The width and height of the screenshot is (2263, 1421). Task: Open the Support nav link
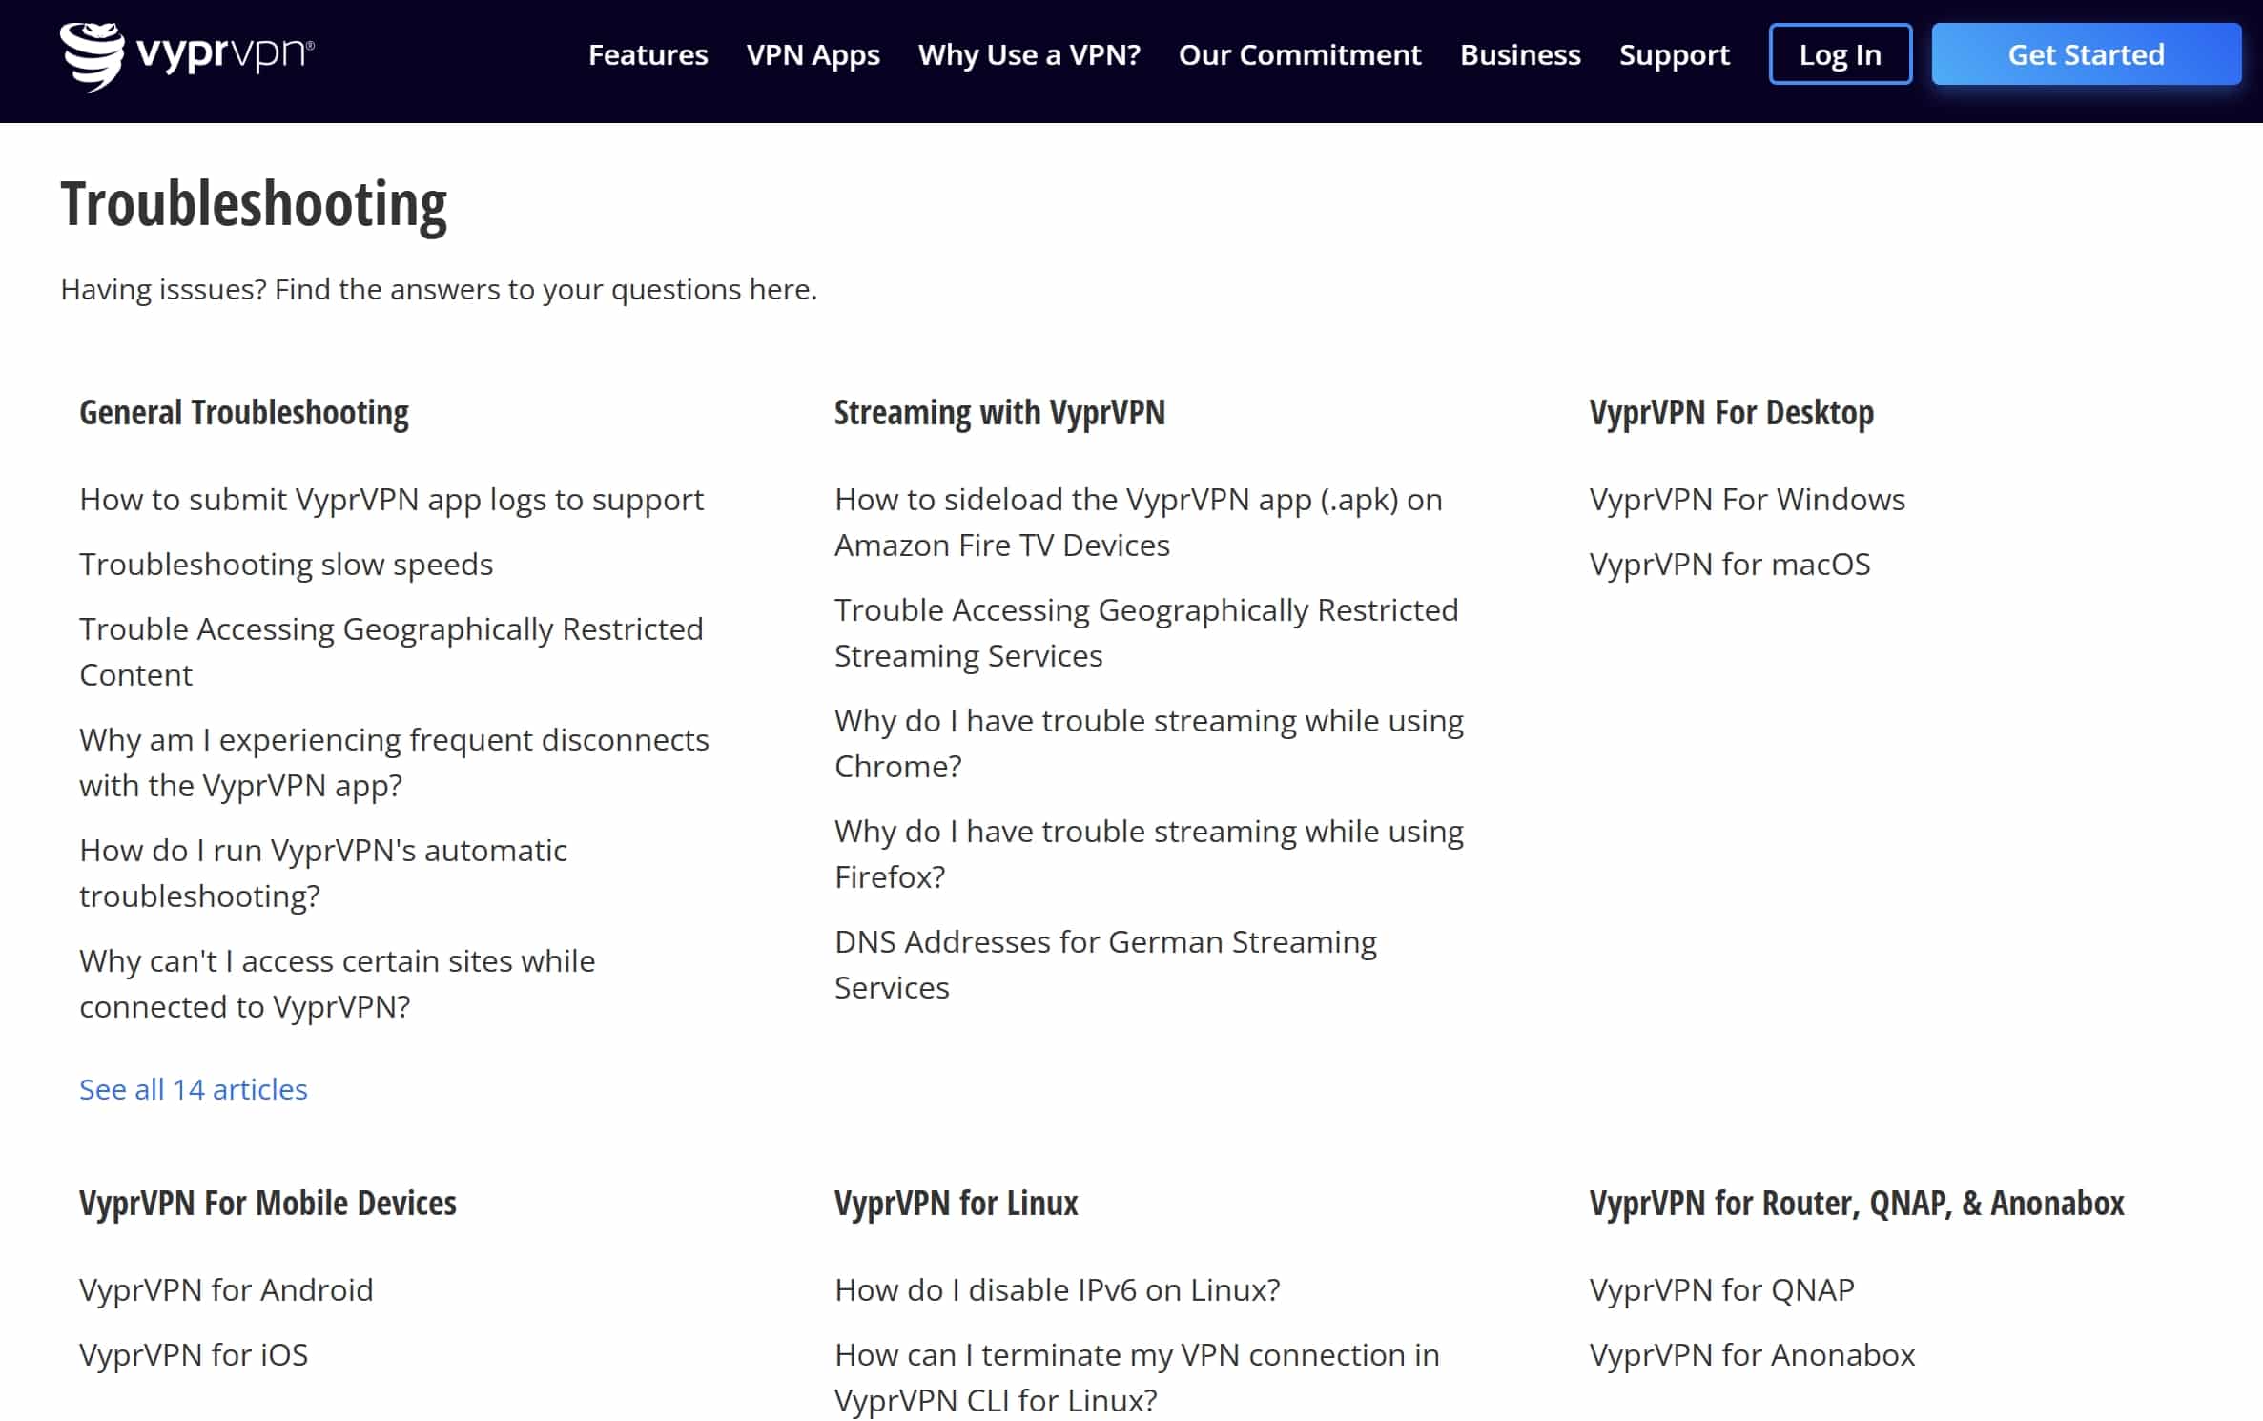click(x=1674, y=55)
